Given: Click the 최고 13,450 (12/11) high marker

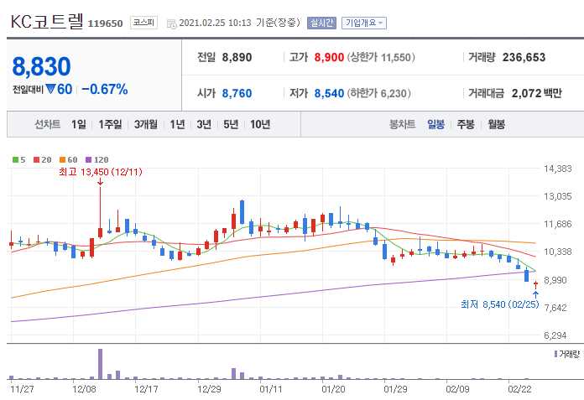Looking at the screenshot, I should [101, 172].
